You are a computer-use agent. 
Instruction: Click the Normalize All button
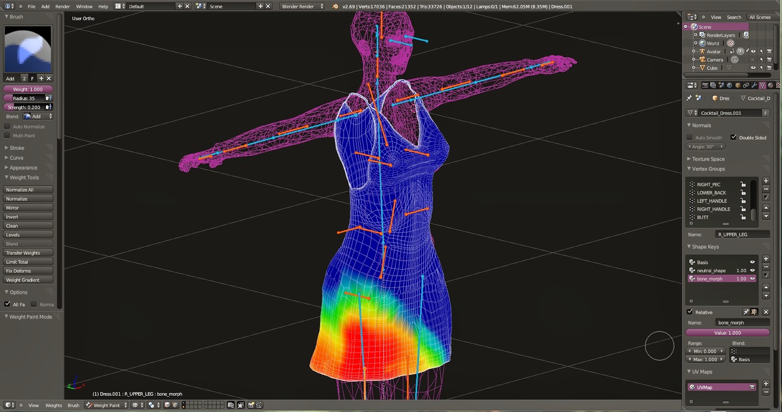click(x=28, y=190)
